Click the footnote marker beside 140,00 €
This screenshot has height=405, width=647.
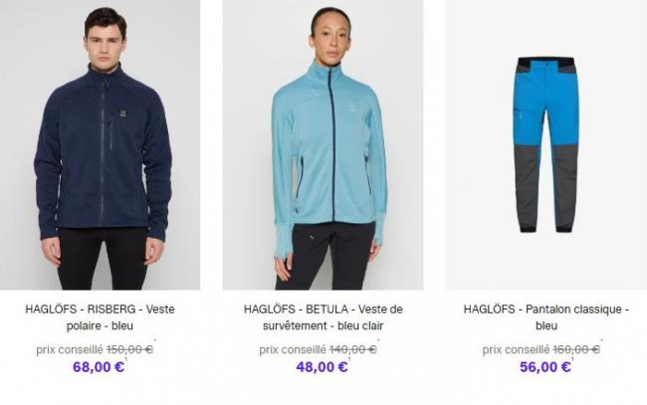[378, 340]
